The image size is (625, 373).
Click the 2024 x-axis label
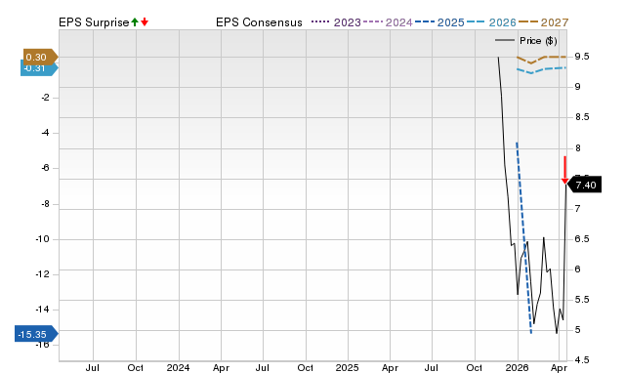click(x=178, y=367)
